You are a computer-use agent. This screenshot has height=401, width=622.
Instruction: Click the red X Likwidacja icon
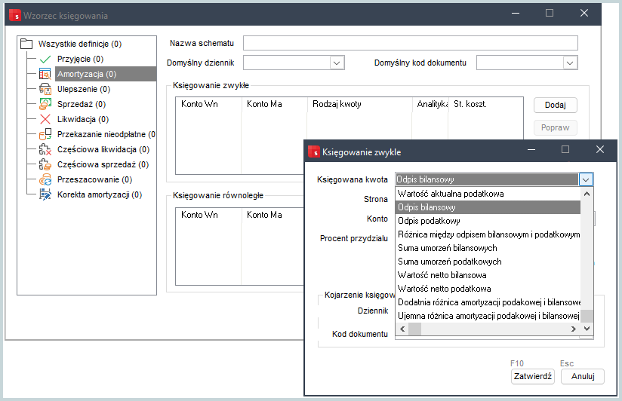coord(45,119)
